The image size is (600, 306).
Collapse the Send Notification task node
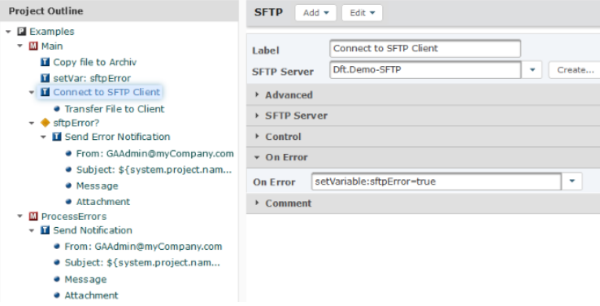pyautogui.click(x=32, y=230)
